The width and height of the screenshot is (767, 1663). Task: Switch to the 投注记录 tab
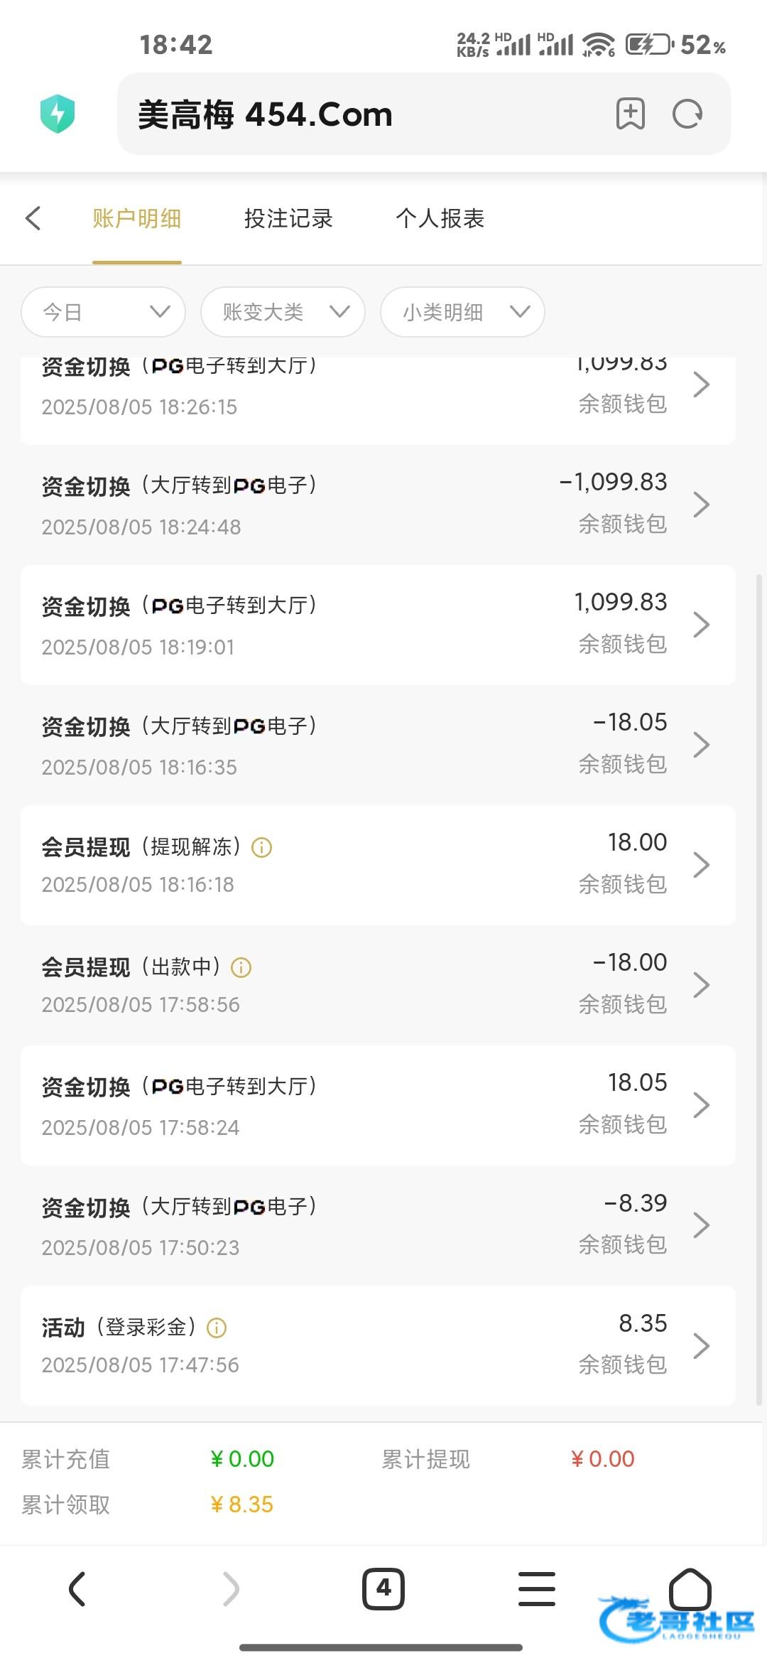[288, 218]
